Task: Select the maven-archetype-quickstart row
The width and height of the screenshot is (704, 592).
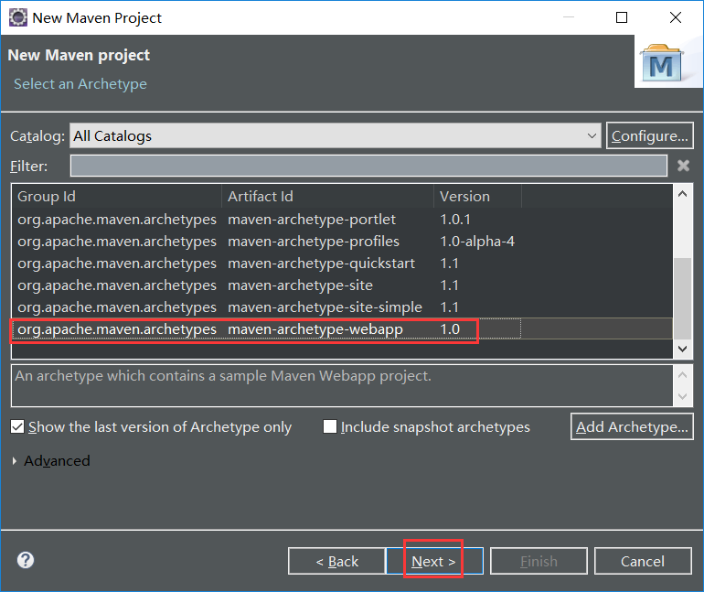Action: point(342,264)
